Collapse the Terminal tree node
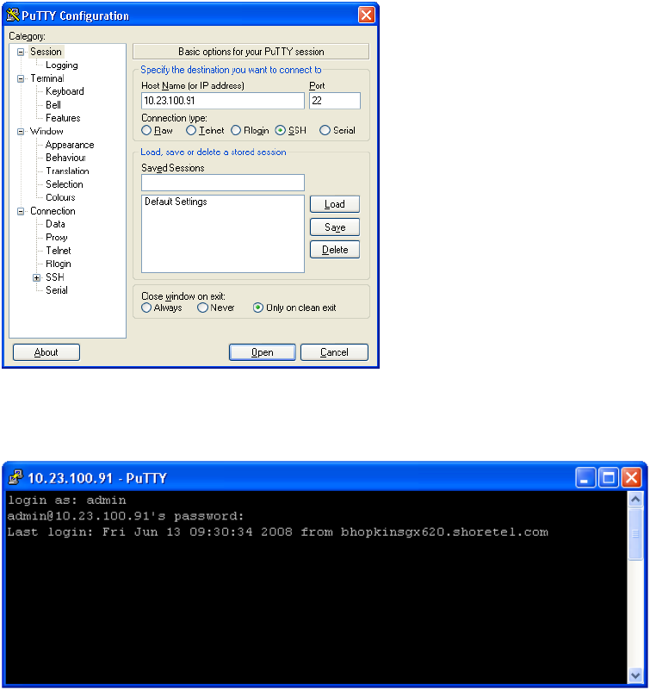Viewport: 650px width, 690px height. click(x=21, y=78)
